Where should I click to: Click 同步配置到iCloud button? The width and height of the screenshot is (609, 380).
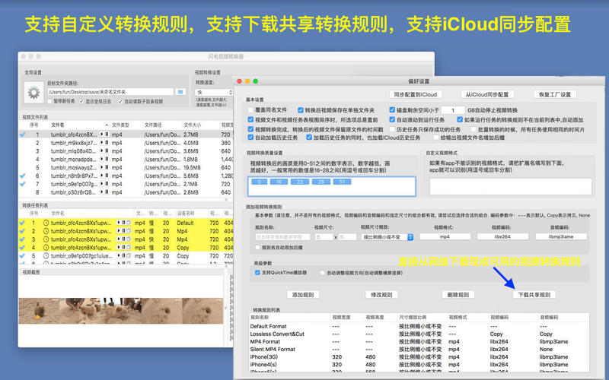[416, 94]
